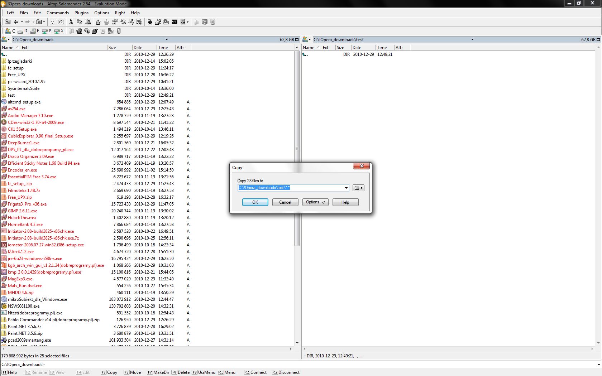Switch to drive D in drive bar
The image size is (602, 376).
[x=23, y=31]
